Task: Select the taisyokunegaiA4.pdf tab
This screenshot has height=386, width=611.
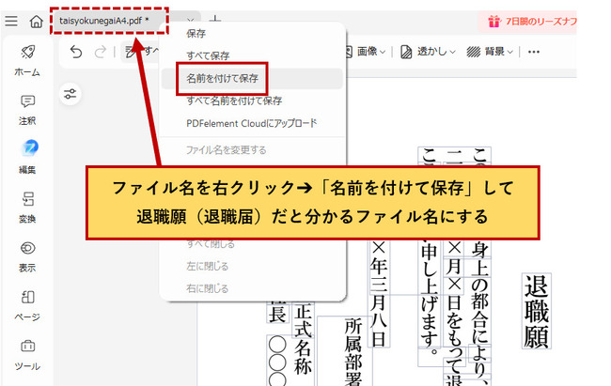Action: click(103, 21)
